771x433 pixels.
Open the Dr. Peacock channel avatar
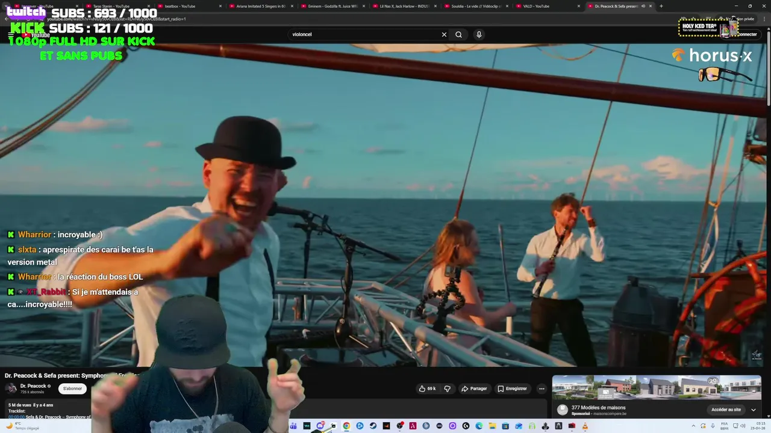pos(11,388)
